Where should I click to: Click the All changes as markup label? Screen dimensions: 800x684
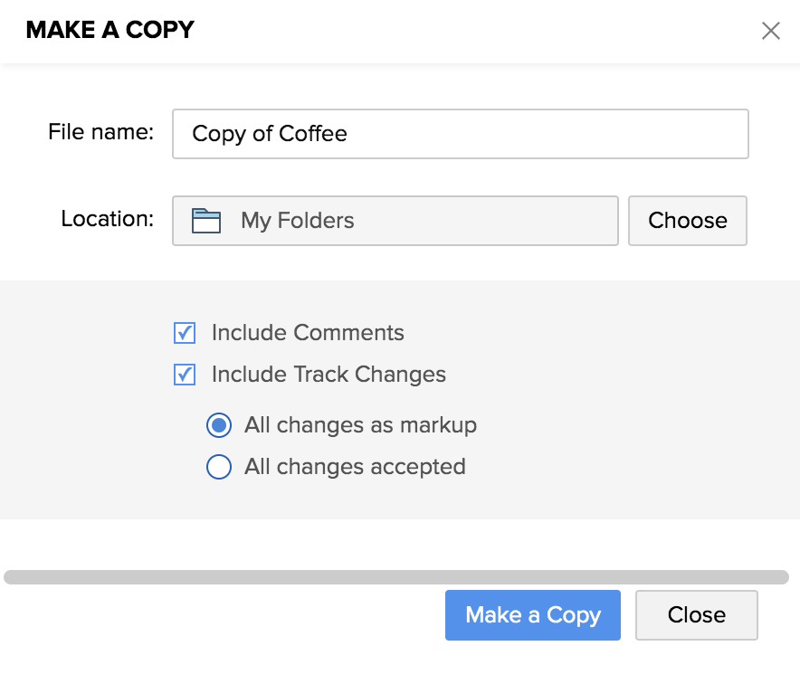360,425
